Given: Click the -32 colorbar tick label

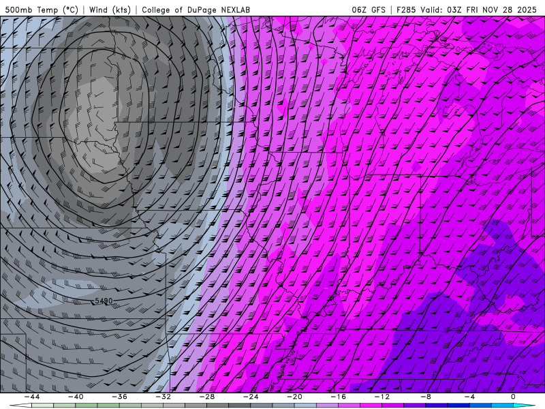Looking at the screenshot, I should [163, 397].
